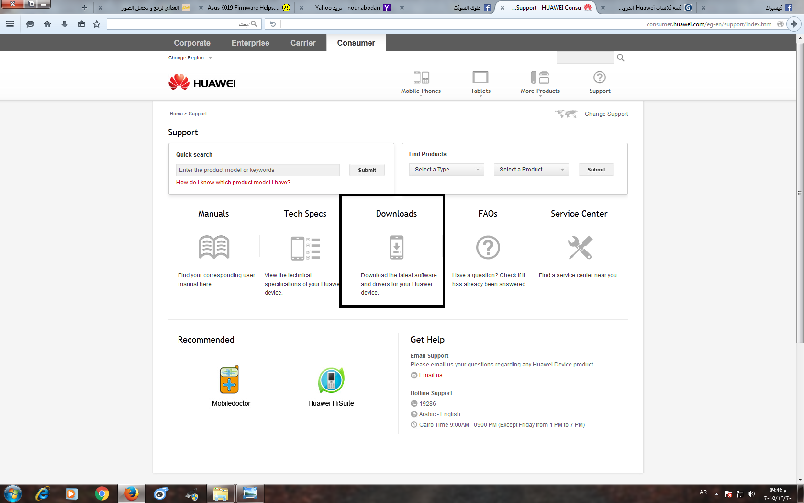The image size is (804, 503).
Task: Bookmark this page with the star
Action: click(97, 24)
